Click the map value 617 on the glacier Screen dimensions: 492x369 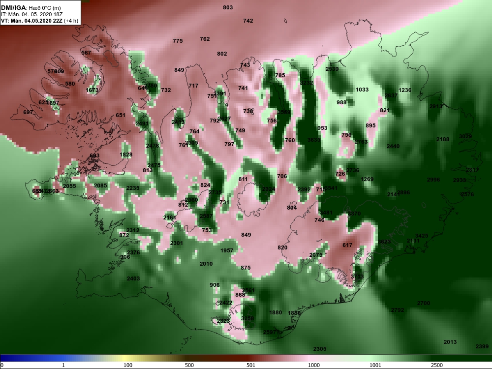point(347,245)
